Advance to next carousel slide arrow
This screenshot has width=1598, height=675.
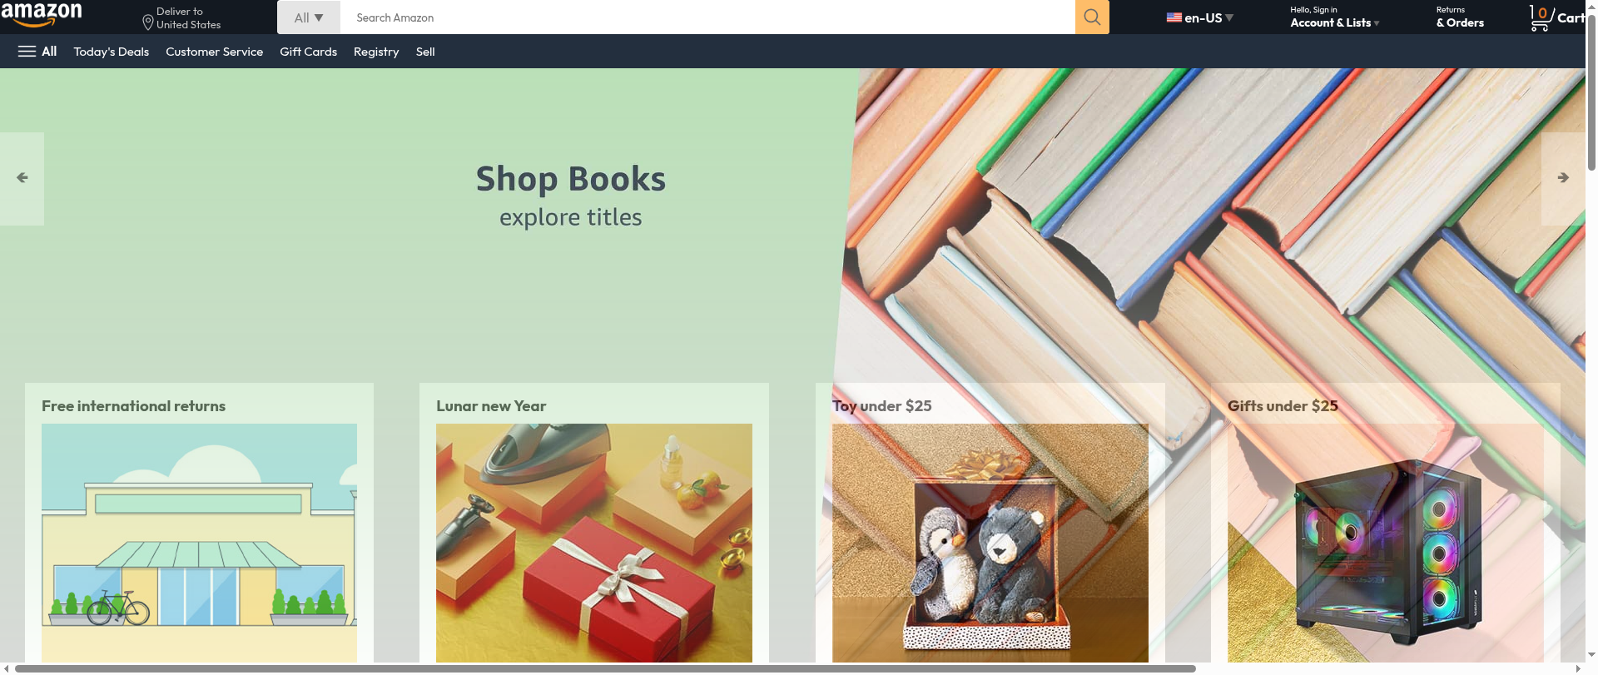[x=1563, y=178]
